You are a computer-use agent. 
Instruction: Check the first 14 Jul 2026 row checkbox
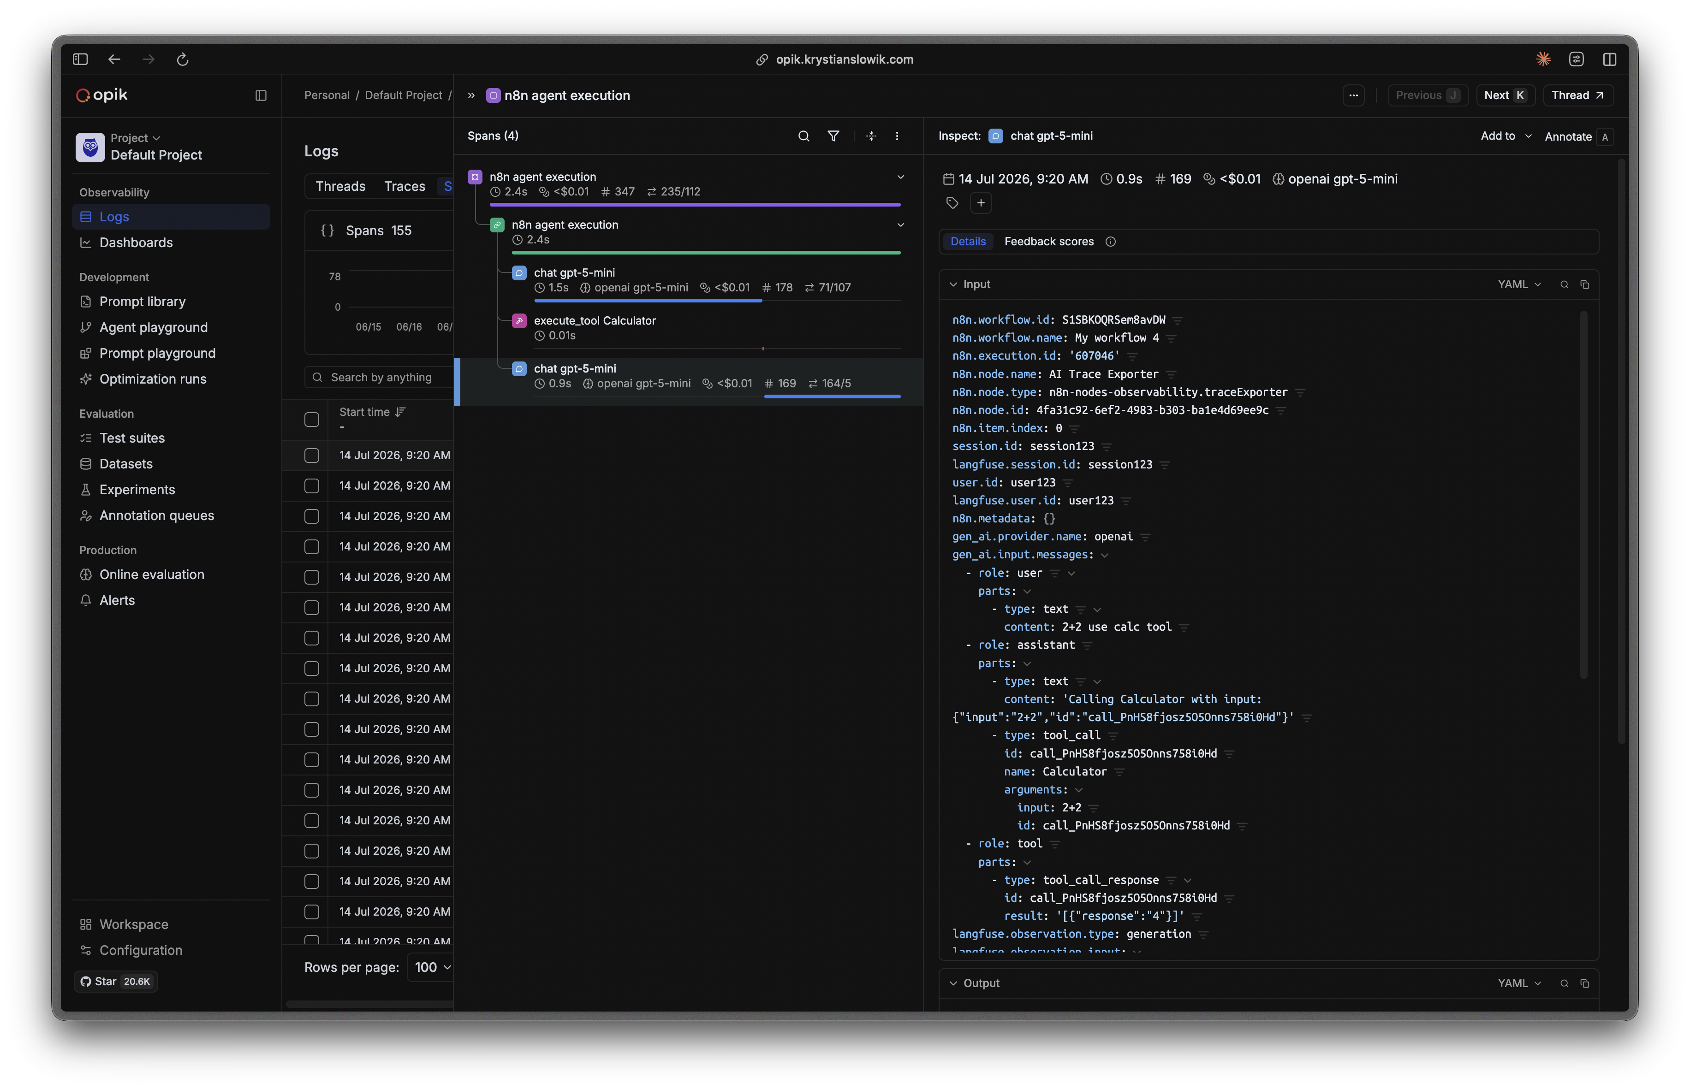311,456
